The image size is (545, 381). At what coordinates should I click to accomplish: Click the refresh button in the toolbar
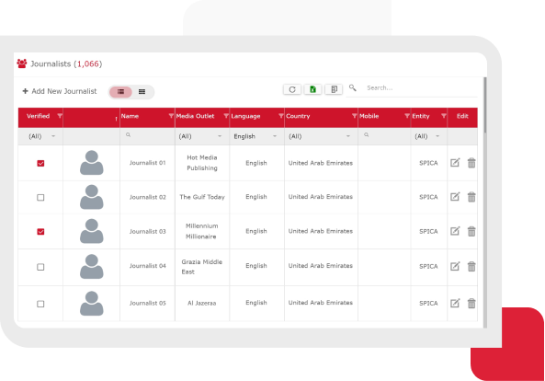292,89
